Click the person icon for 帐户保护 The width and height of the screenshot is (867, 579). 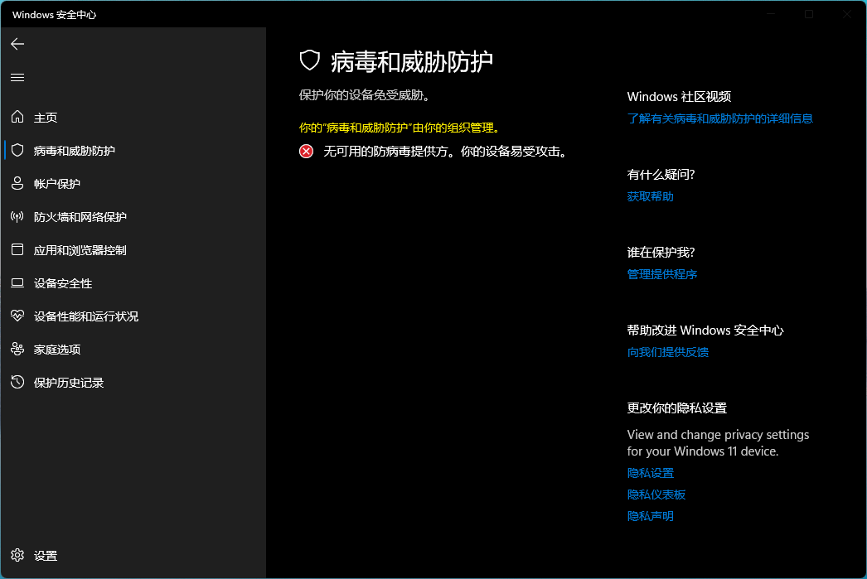(x=17, y=183)
